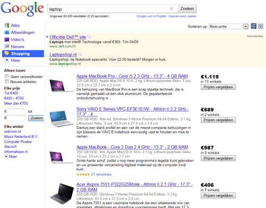Image resolution: width=266 pixels, height=208 pixels.
Task: Open Apple MacBook Pro Core i5 title link
Action: point(132,76)
